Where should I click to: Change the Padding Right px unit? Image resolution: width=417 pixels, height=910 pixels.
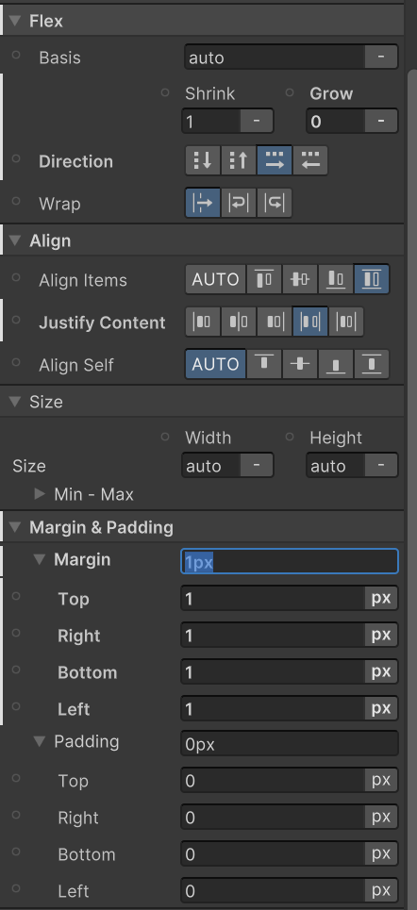[x=381, y=818]
